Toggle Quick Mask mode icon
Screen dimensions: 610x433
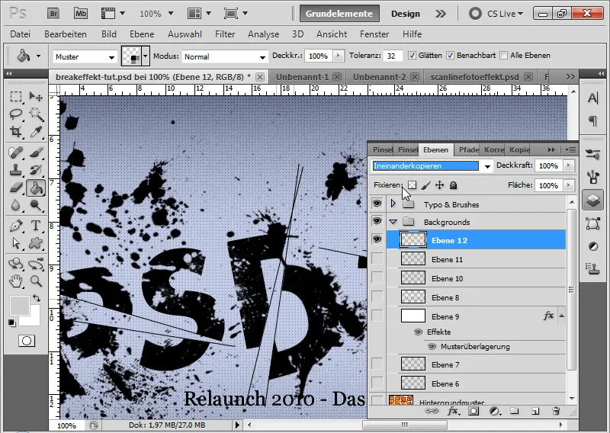(x=27, y=341)
